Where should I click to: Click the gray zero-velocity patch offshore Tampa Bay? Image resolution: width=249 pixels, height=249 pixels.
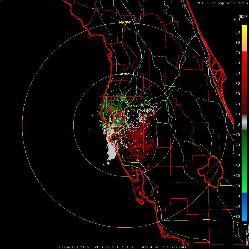pos(112,150)
